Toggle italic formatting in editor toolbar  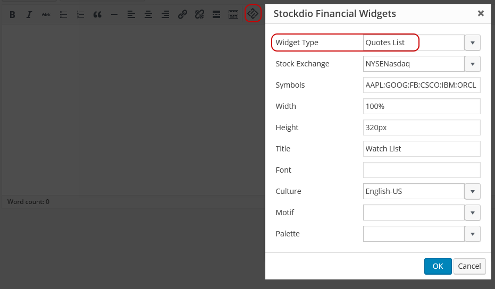(x=29, y=14)
